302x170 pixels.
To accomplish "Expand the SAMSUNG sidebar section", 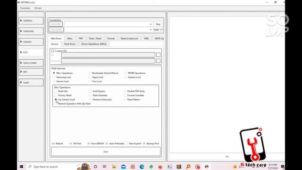I will [x=31, y=31].
